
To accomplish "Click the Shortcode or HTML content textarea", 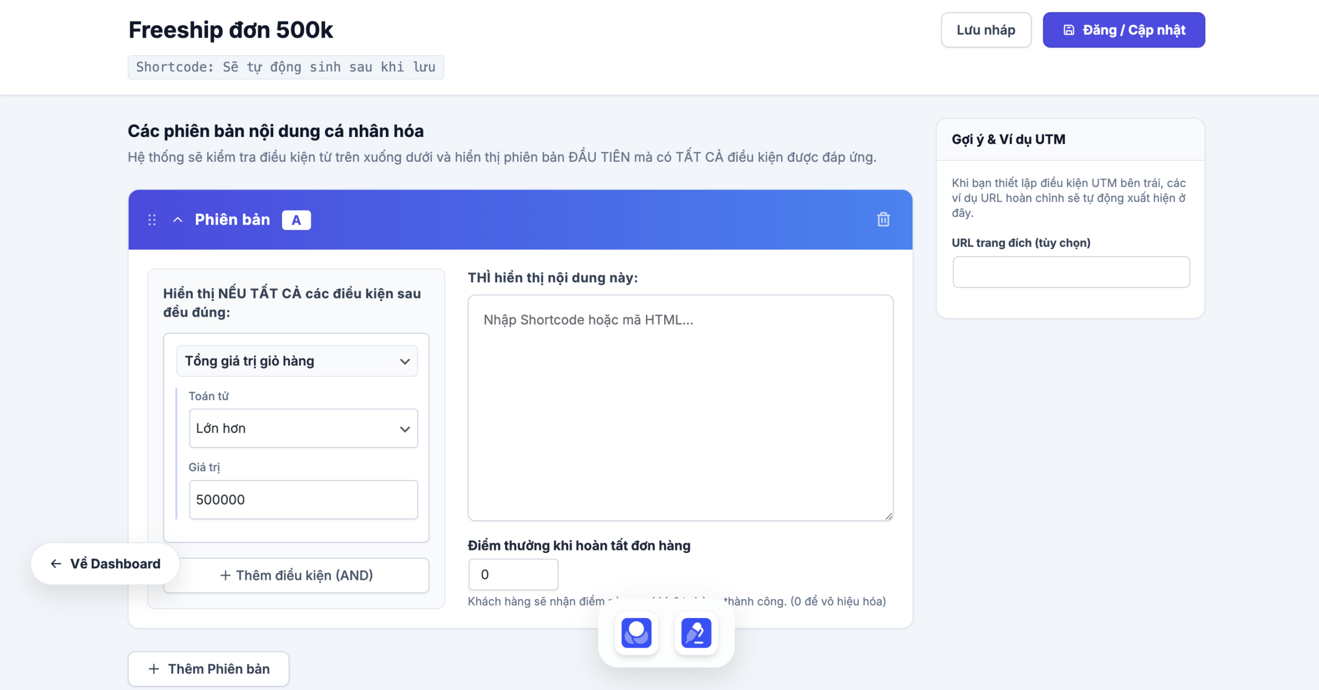I will click(x=681, y=408).
